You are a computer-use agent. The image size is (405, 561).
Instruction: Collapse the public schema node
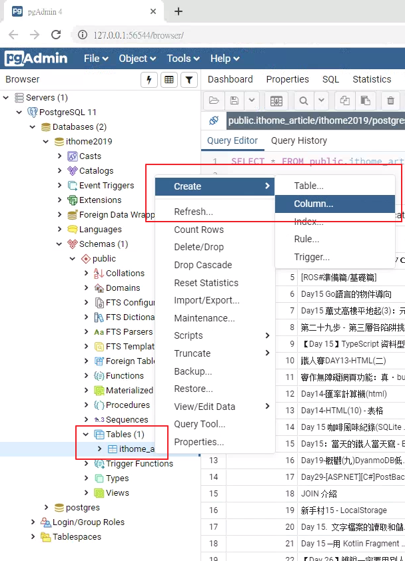(73, 259)
